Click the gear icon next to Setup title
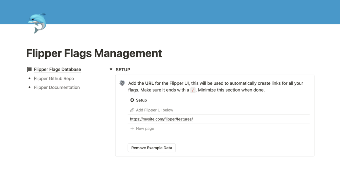The image size is (340, 184). point(132,100)
